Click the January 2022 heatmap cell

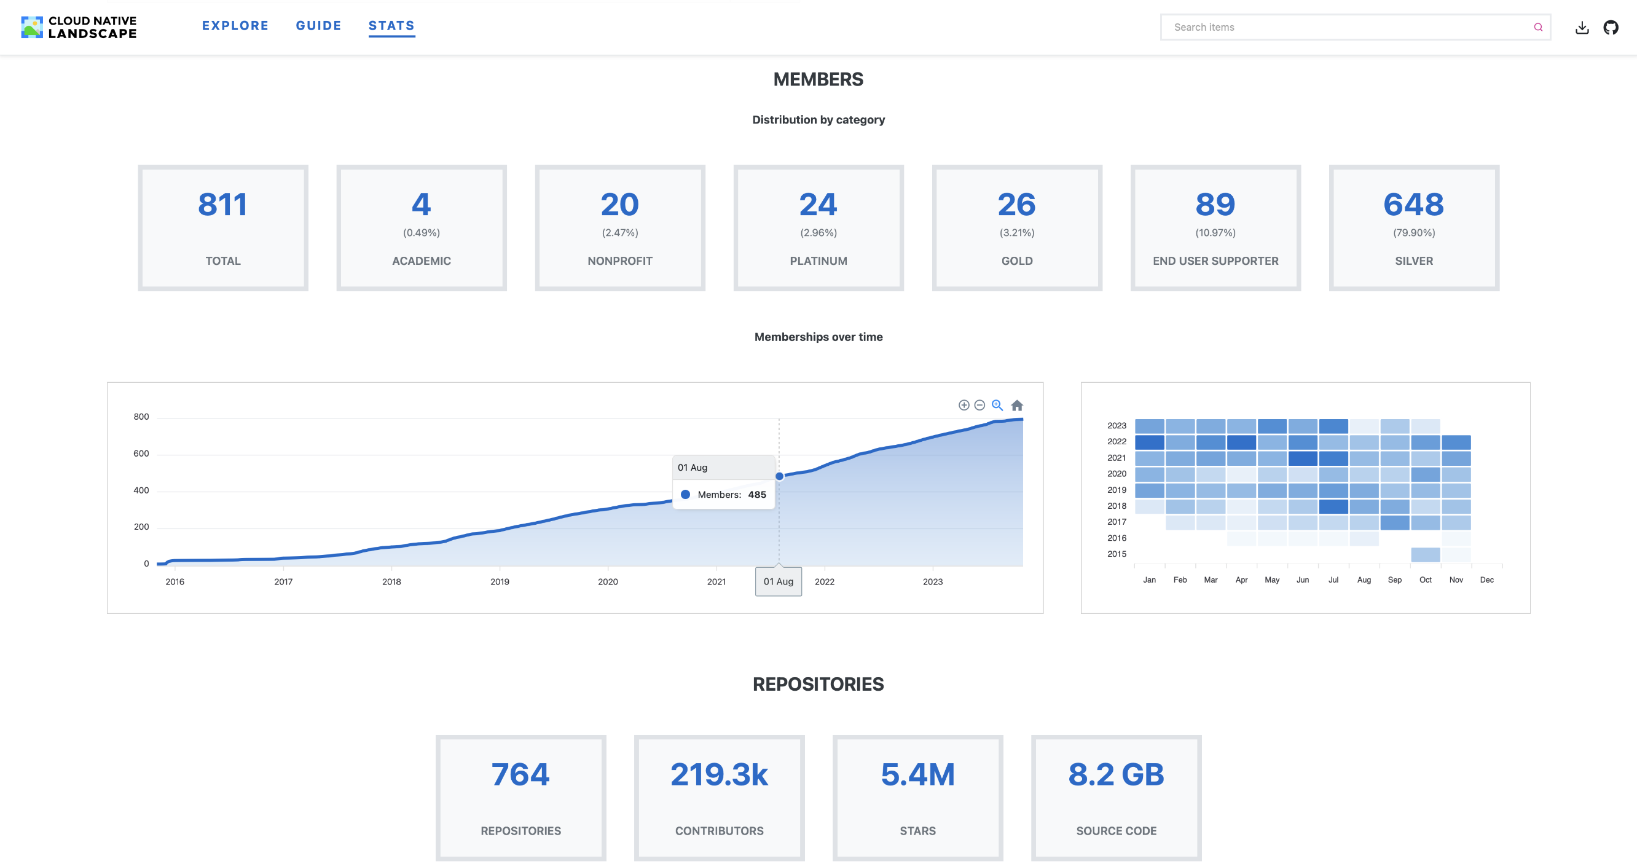[1149, 442]
